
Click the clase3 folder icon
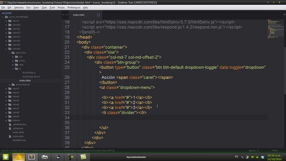tap(10, 93)
